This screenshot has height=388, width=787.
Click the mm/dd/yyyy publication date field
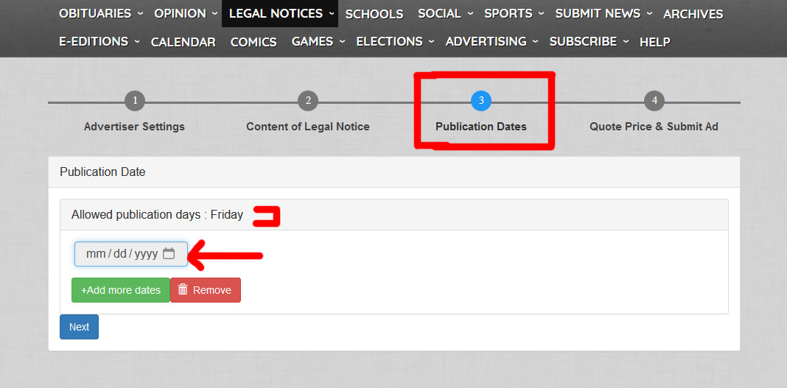click(x=122, y=254)
